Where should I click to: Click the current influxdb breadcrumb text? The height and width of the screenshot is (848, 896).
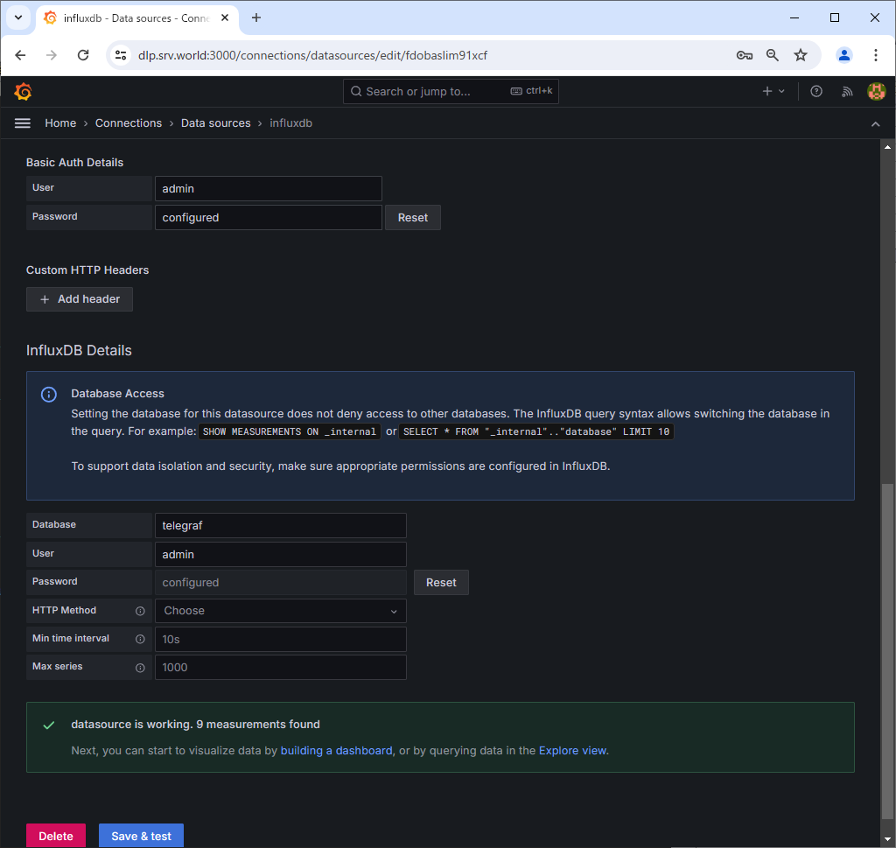290,123
